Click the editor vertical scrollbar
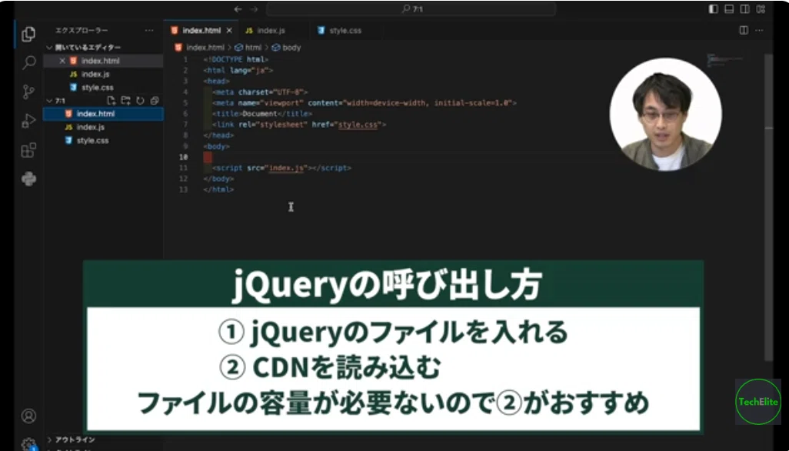This screenshot has width=789, height=451. pyautogui.click(x=768, y=206)
